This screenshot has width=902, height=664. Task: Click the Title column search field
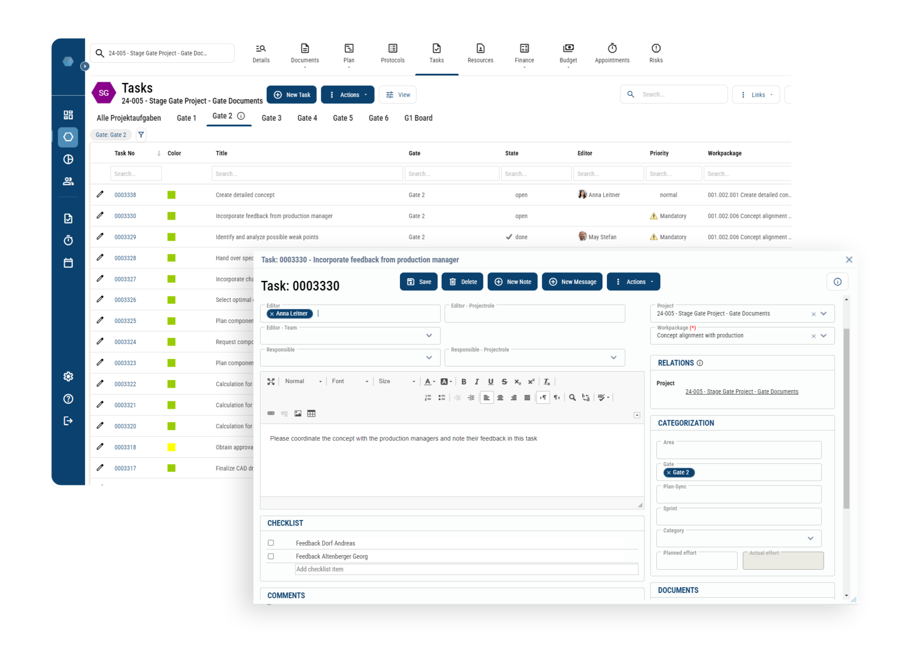(x=307, y=173)
